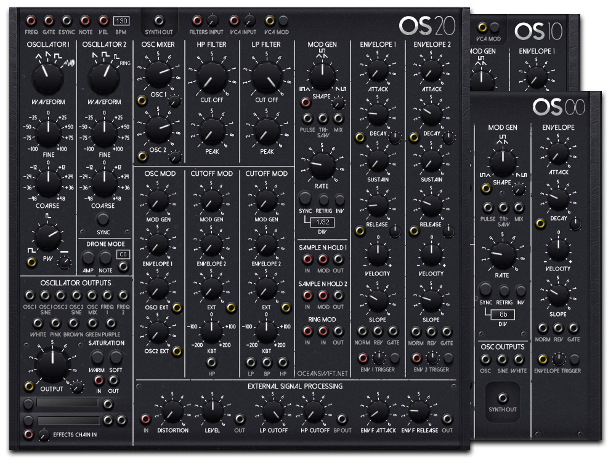The height and width of the screenshot is (466, 616).
Task: Click the Saturation IN jack
Action: [x=99, y=380]
